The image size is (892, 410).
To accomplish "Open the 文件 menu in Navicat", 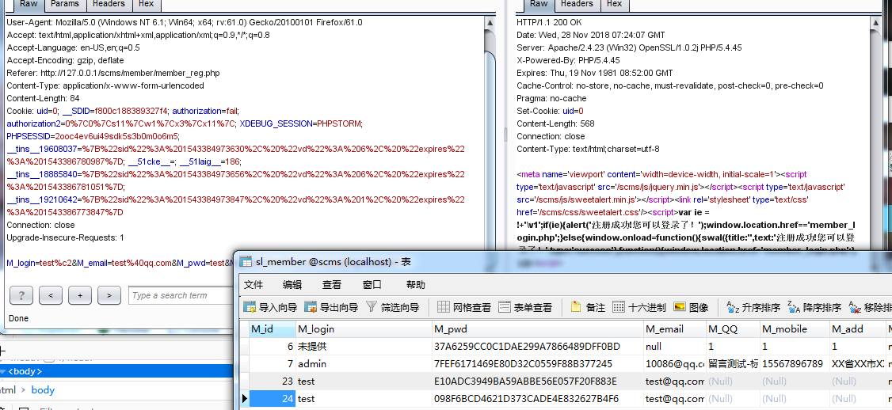I will (253, 284).
